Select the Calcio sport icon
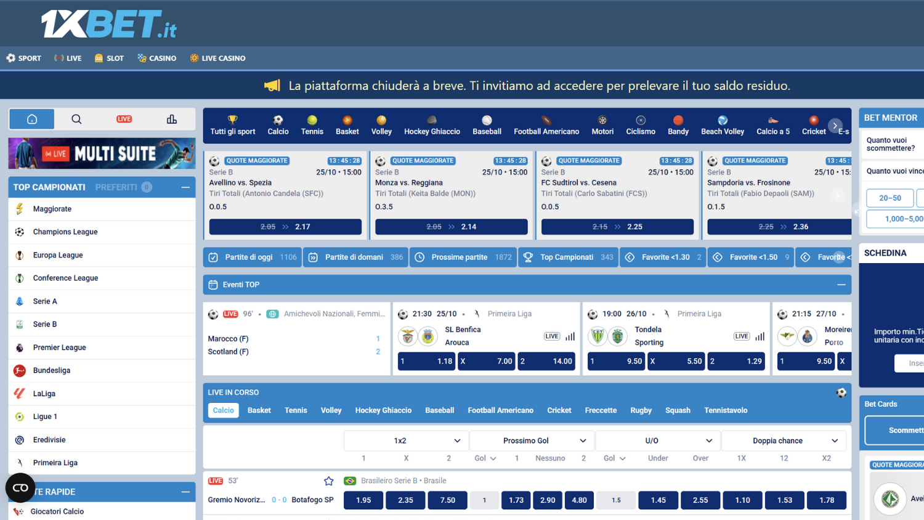 pos(278,121)
